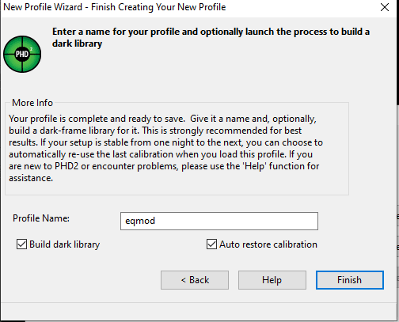Click the bold 'Enter a name' heading
Viewport: 399px width, 322px height.
coord(211,37)
